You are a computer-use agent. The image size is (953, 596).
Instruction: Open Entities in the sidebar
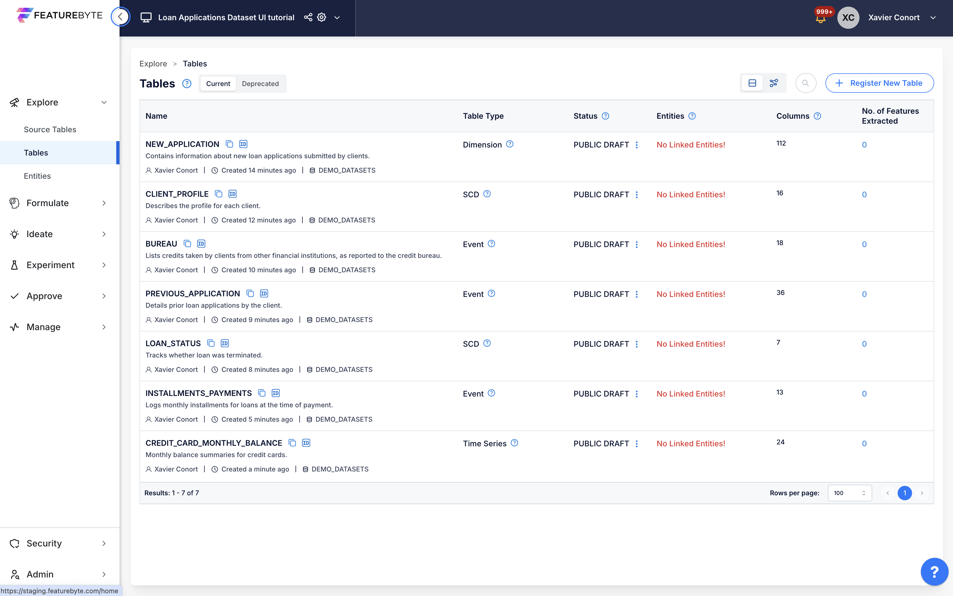[37, 176]
